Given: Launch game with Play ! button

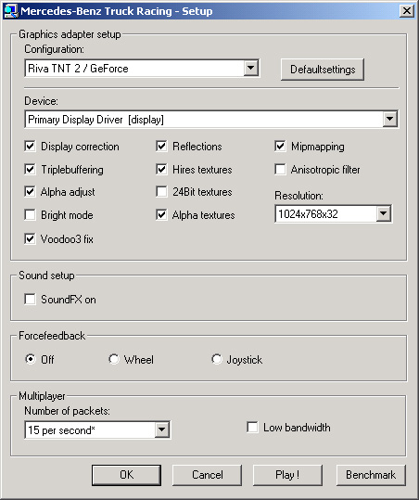Looking at the screenshot, I should (x=287, y=475).
